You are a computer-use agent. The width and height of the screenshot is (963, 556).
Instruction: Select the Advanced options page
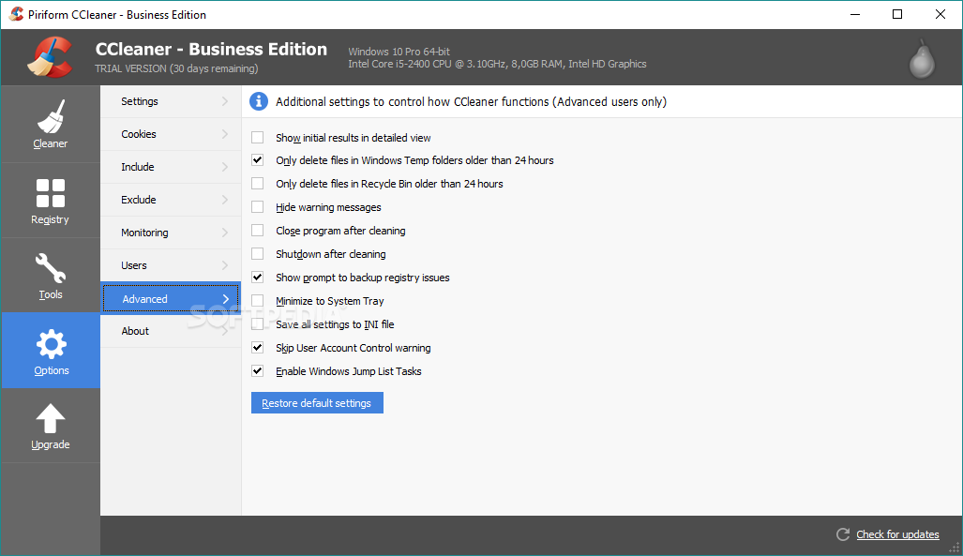pos(171,298)
